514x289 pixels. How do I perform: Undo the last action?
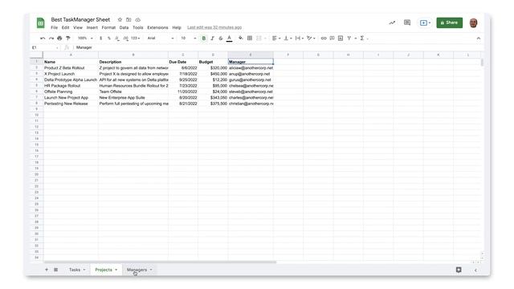43,39
